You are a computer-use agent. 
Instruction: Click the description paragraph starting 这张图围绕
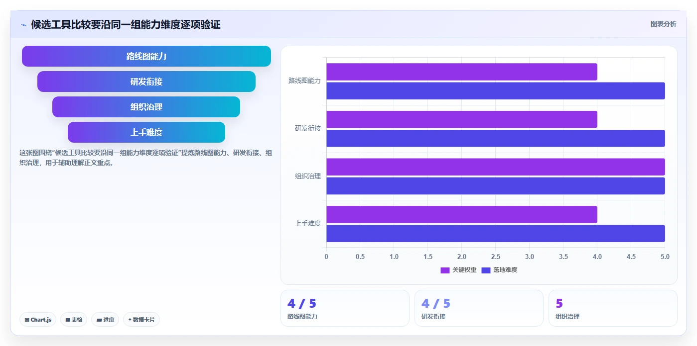pyautogui.click(x=145, y=158)
